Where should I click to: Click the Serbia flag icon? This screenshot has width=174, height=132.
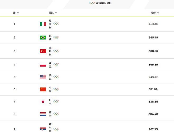(43, 129)
